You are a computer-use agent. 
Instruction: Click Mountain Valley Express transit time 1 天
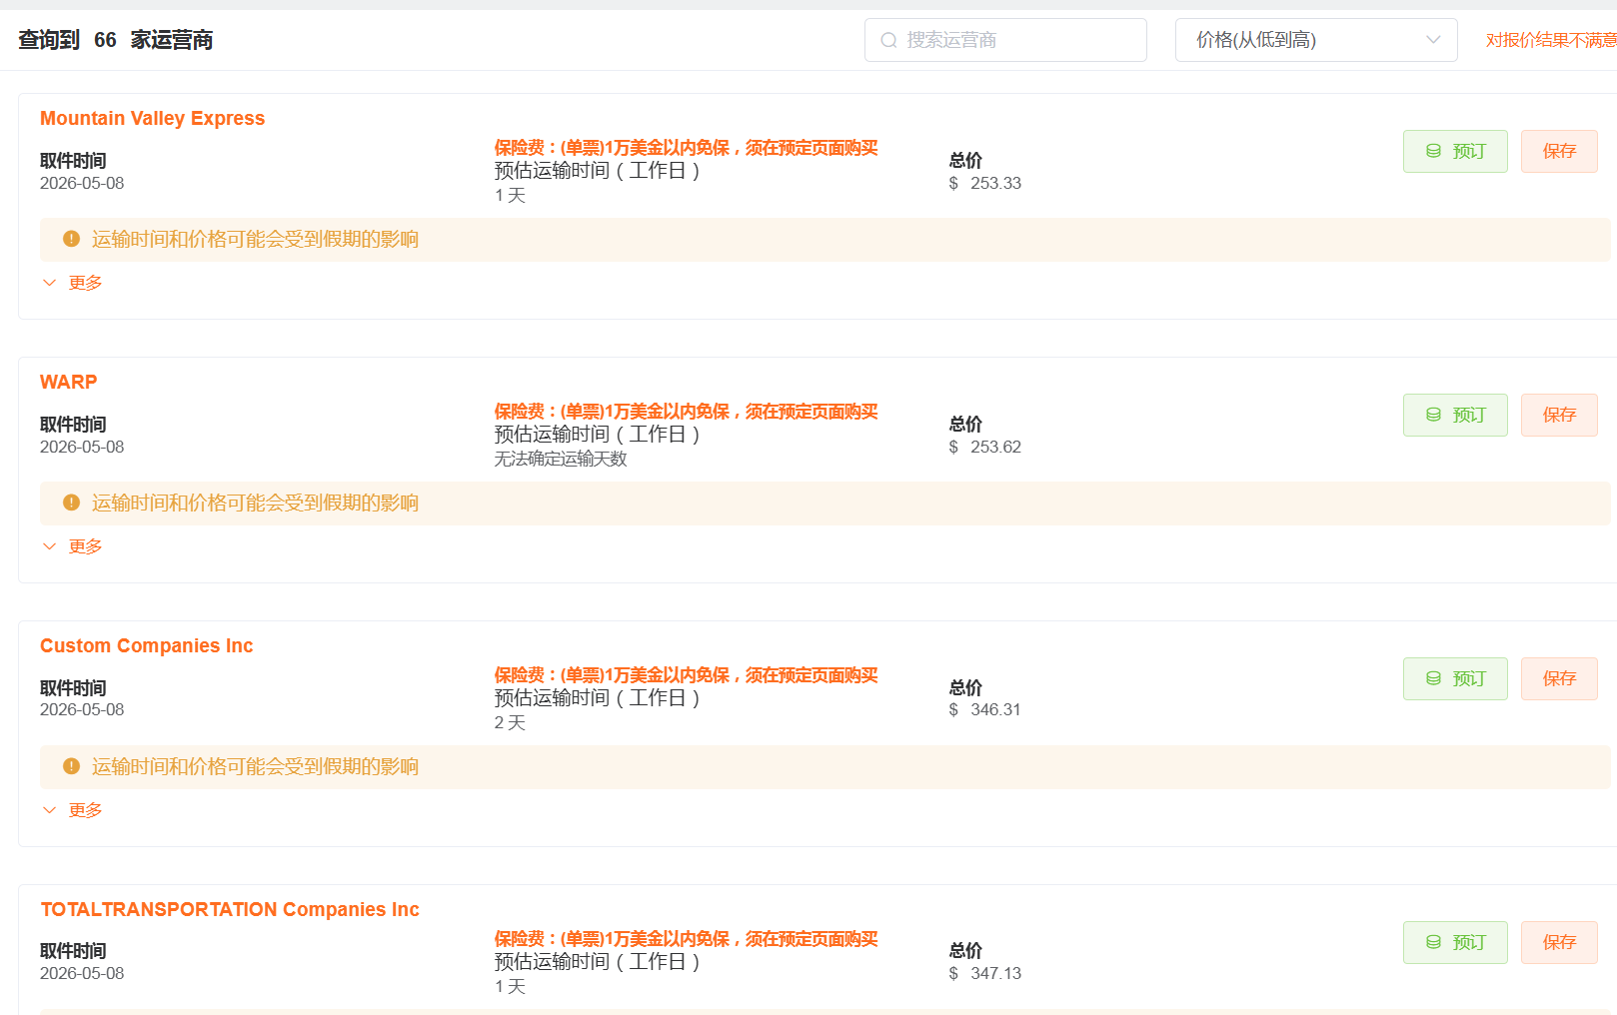(x=510, y=195)
